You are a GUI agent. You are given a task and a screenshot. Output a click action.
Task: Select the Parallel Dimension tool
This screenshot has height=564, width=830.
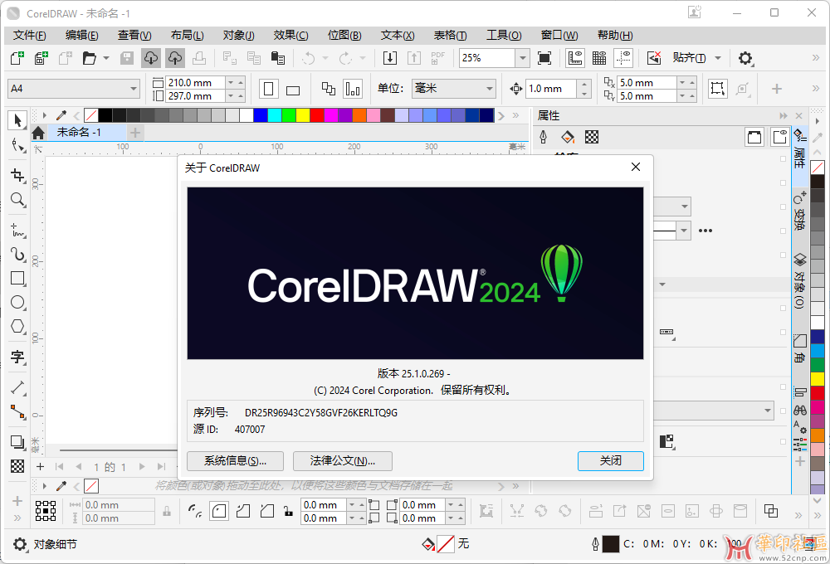click(17, 388)
